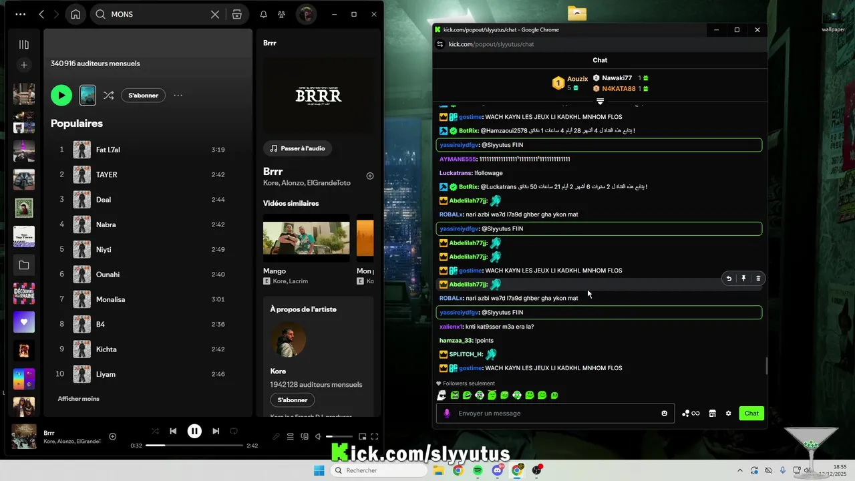This screenshot has width=855, height=481.
Task: Seek in the song progress bar
Action: (x=194, y=446)
